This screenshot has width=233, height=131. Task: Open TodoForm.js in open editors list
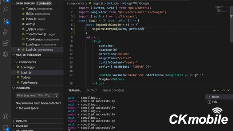[x=37, y=39]
